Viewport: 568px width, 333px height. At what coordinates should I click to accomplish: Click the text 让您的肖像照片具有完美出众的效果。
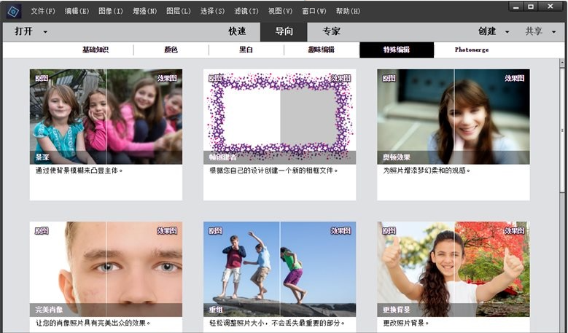click(93, 323)
